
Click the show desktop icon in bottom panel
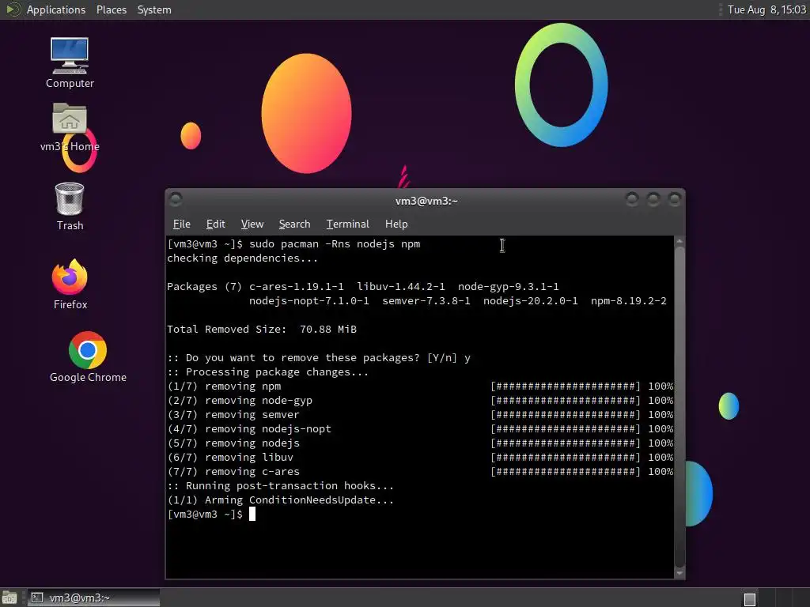click(x=9, y=598)
